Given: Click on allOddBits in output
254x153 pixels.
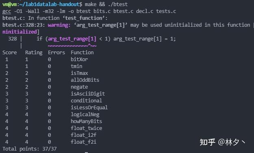Looking at the screenshot, I should [x=85, y=80].
